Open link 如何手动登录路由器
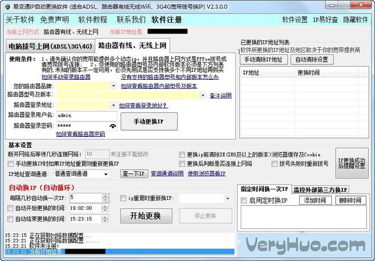 (66, 77)
